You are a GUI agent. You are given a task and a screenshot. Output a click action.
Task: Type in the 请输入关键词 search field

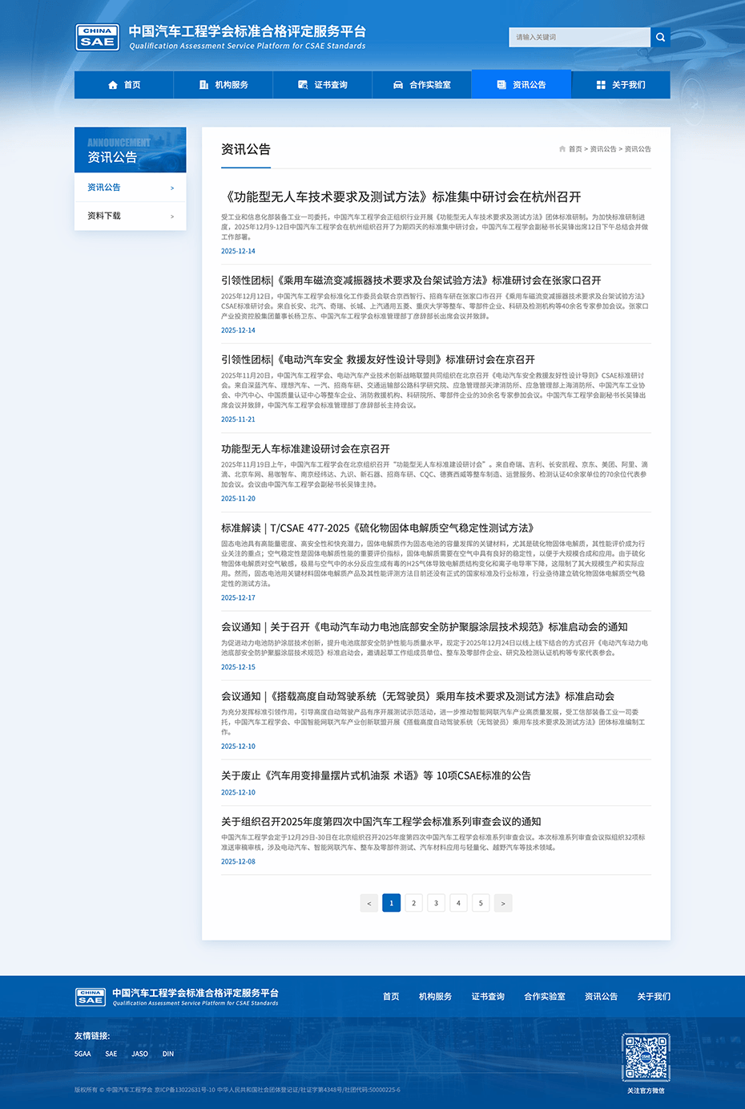[580, 37]
